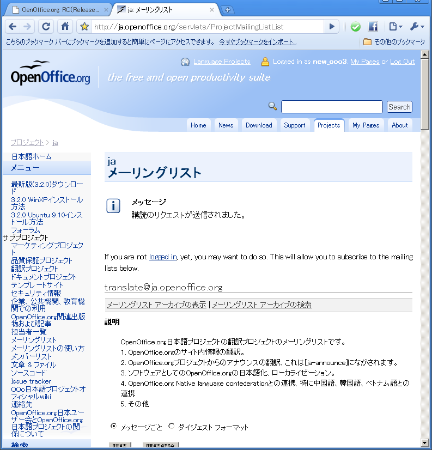Click the scrollbar down arrow
Screen dimensions: 432x450
coord(425,442)
